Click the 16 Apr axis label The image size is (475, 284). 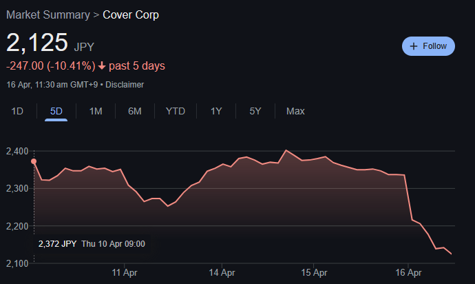pos(408,272)
